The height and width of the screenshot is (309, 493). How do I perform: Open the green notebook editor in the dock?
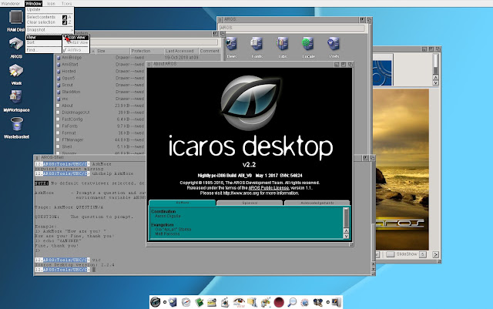pyautogui.click(x=199, y=302)
